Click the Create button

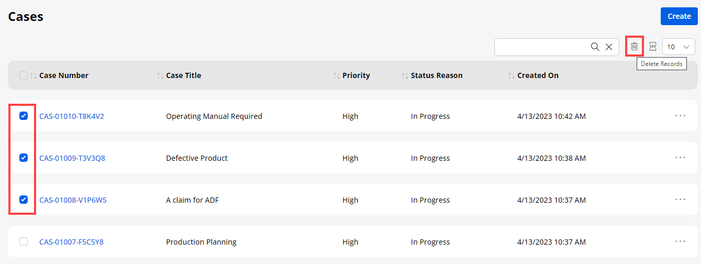(x=679, y=16)
